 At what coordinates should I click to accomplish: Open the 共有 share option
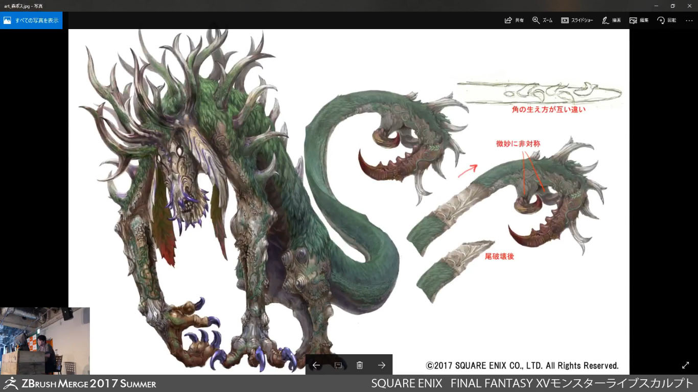514,20
